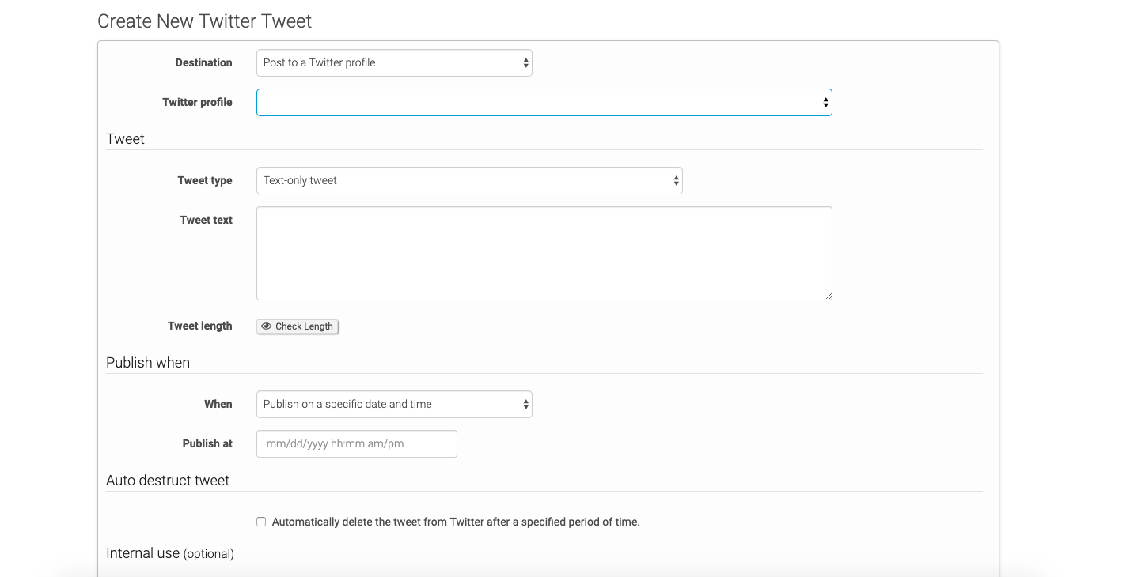
Task: Click the 'Tweet' section heading
Action: tap(126, 139)
